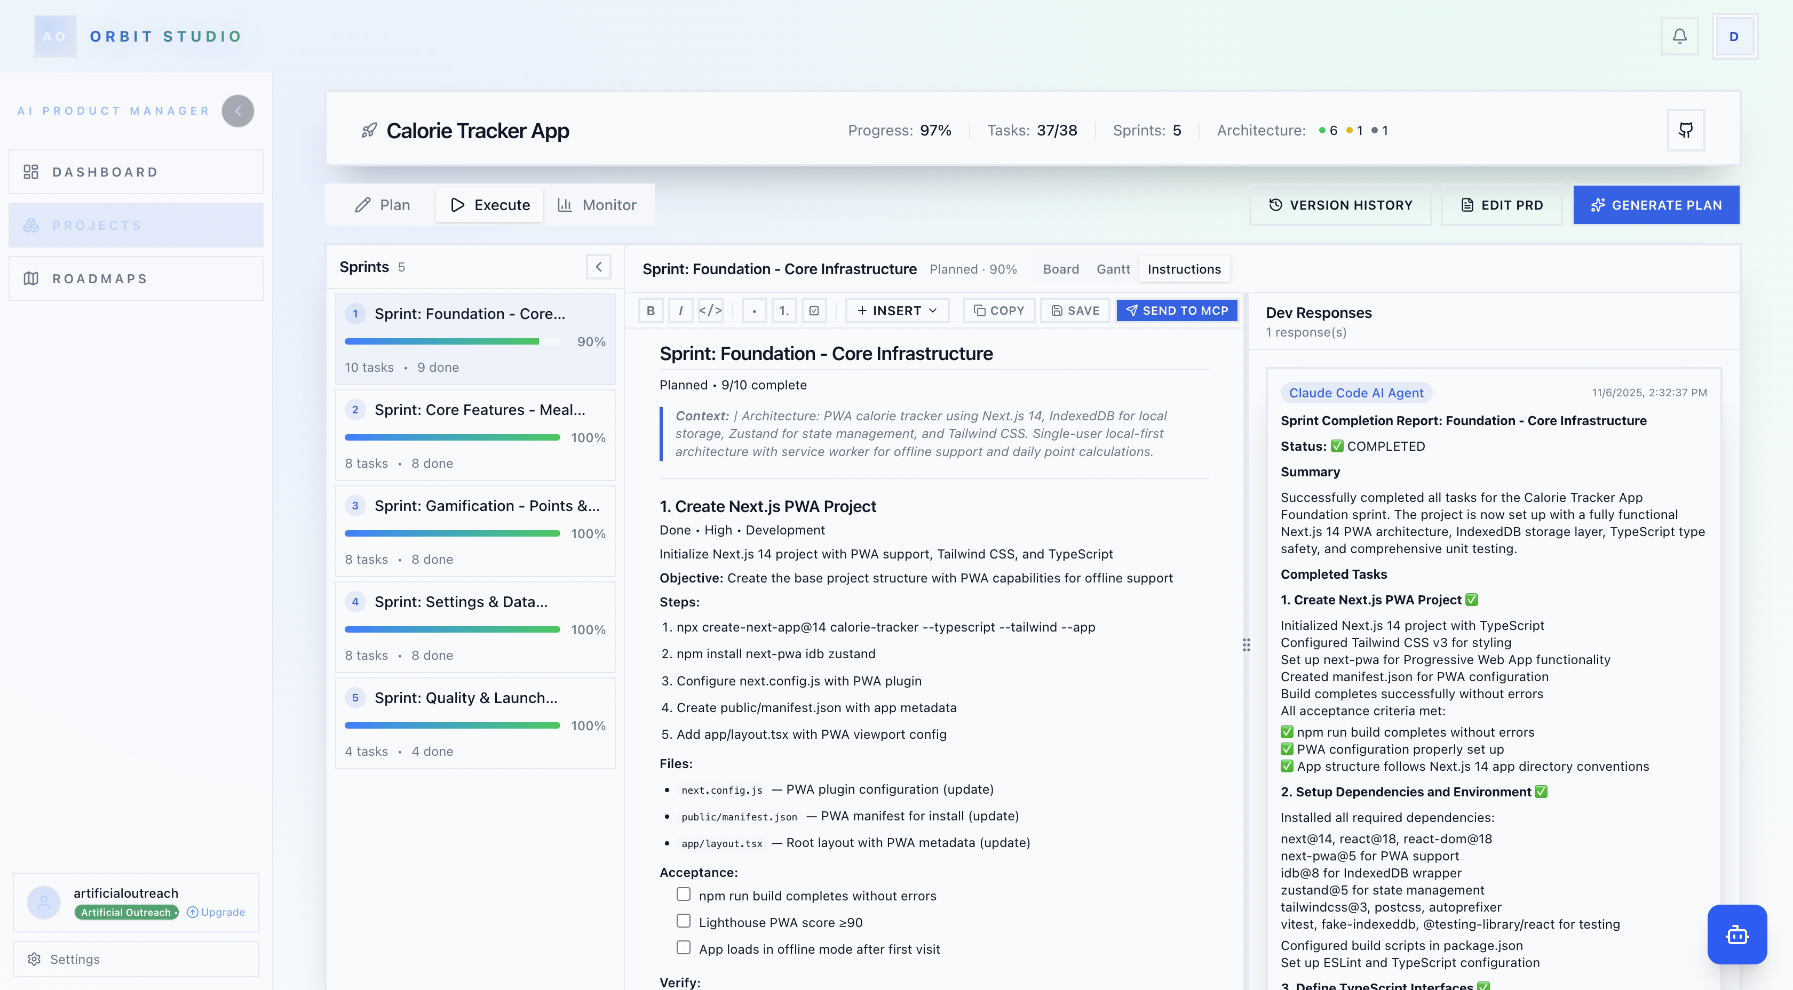This screenshot has width=1793, height=990.
Task: Apply italic formatting in the editor toolbar
Action: click(x=681, y=310)
